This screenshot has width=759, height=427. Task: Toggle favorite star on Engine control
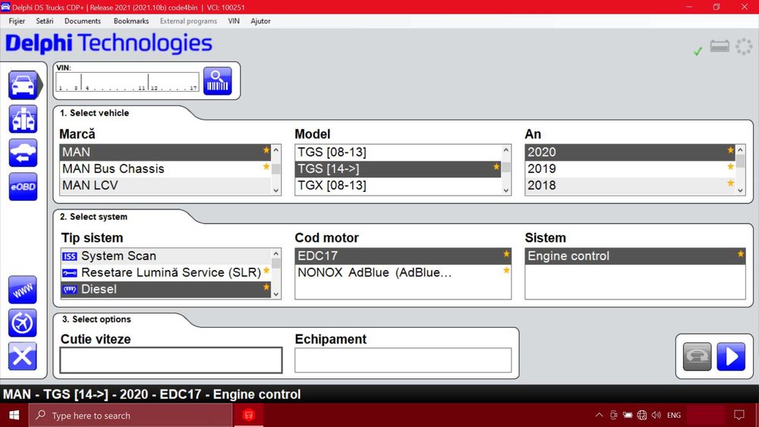741,253
